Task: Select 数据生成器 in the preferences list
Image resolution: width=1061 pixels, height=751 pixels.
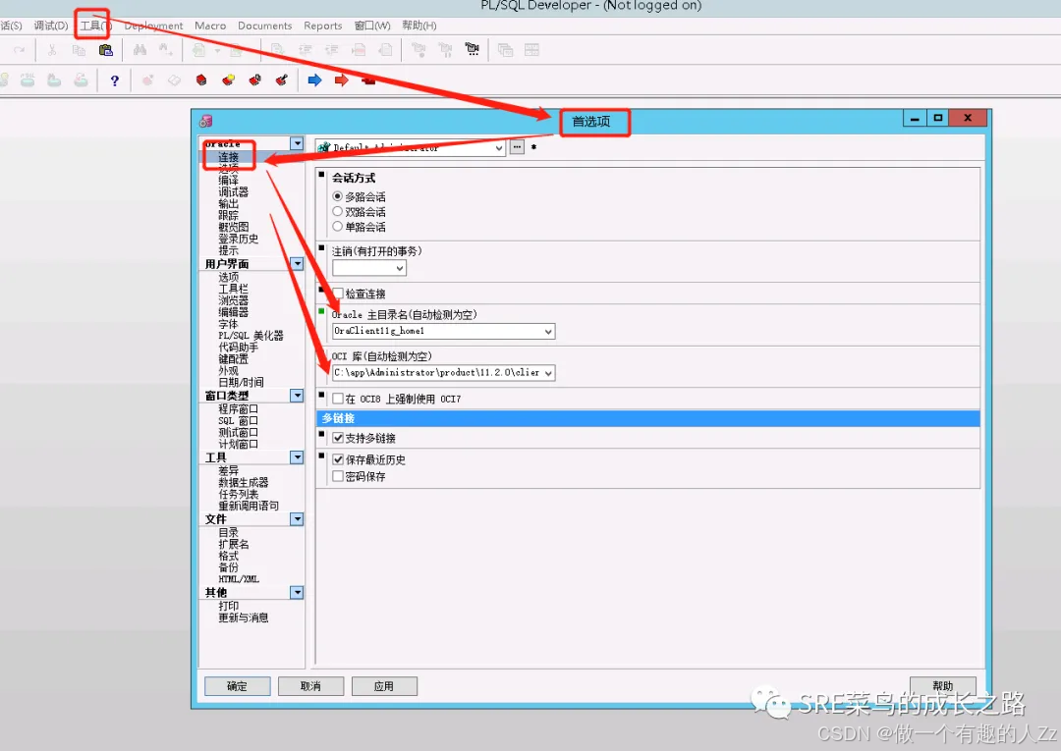Action: pos(243,482)
